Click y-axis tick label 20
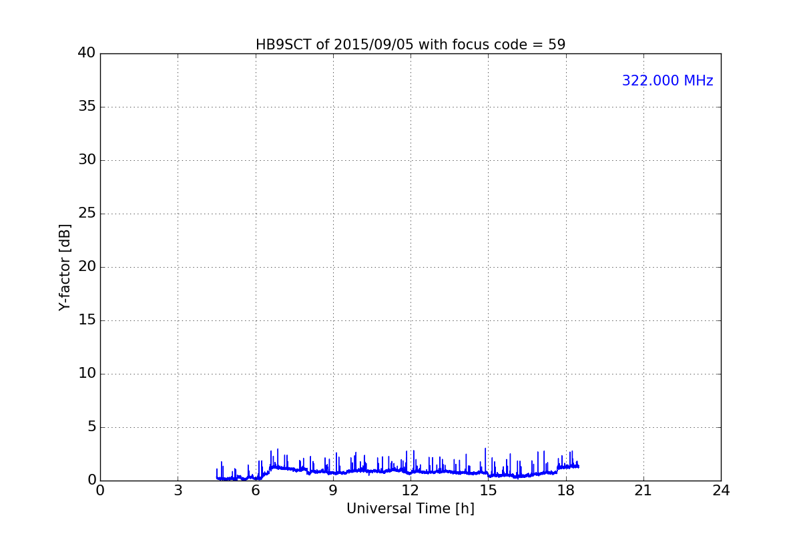This screenshot has height=534, width=801. point(87,267)
